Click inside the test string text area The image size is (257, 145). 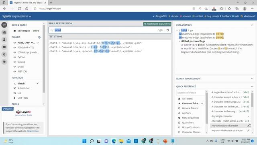[x=110, y=87]
